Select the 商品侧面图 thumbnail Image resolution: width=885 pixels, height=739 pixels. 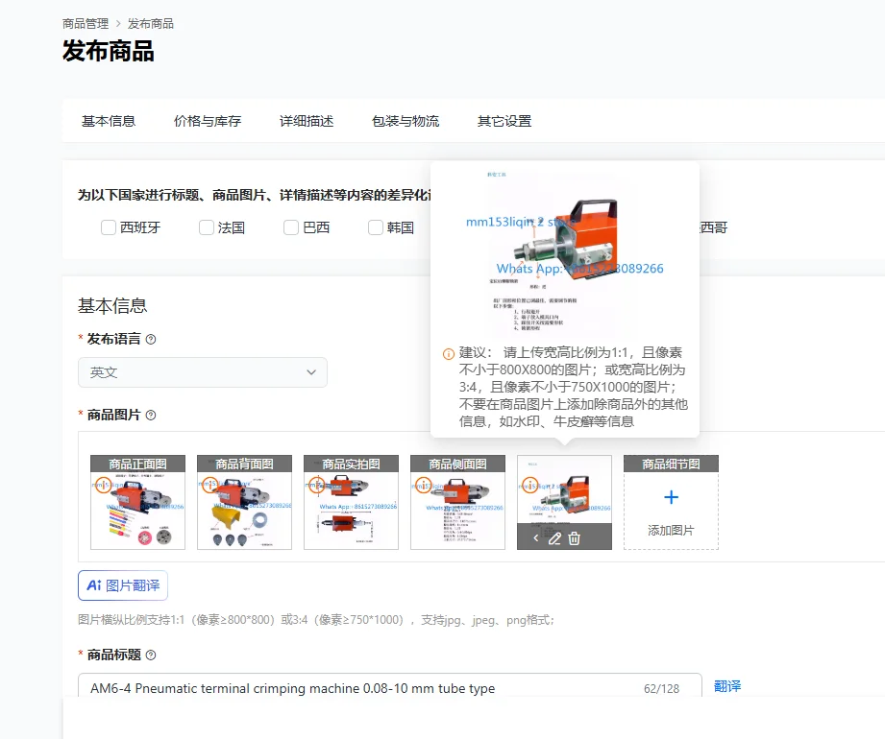coord(457,502)
